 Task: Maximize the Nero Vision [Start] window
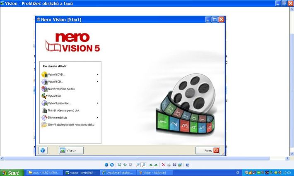214,19
